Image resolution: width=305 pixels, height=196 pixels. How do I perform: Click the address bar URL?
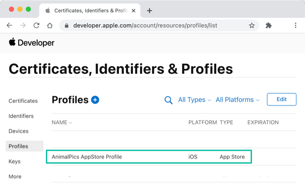(145, 25)
